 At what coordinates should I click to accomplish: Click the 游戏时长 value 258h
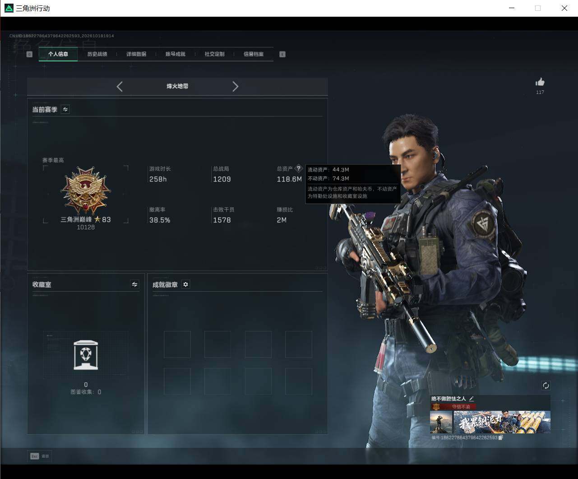[x=158, y=179]
